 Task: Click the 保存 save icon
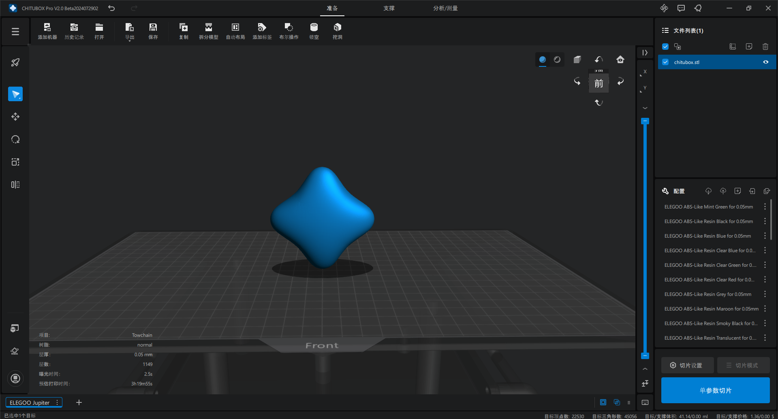click(153, 31)
